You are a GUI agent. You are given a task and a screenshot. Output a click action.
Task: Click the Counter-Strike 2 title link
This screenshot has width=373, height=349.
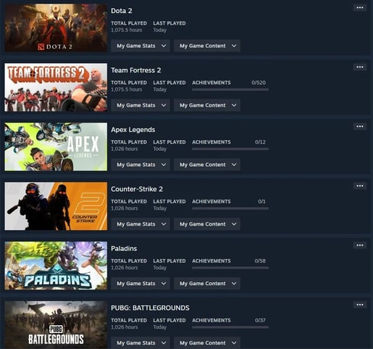click(x=137, y=189)
